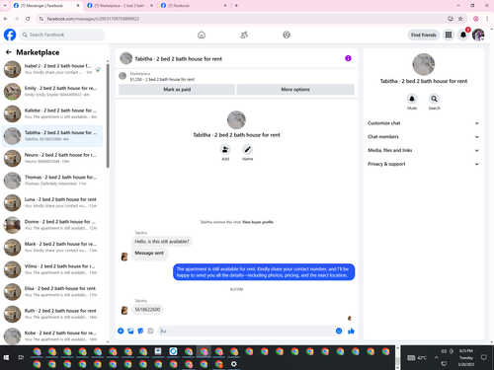The height and width of the screenshot is (370, 494).
Task: Open the Groups icon in top navigation
Action: pyautogui.click(x=287, y=35)
